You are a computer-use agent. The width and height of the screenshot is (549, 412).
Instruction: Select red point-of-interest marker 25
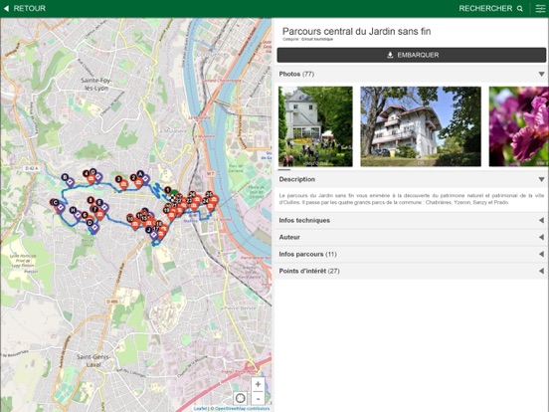pyautogui.click(x=214, y=199)
